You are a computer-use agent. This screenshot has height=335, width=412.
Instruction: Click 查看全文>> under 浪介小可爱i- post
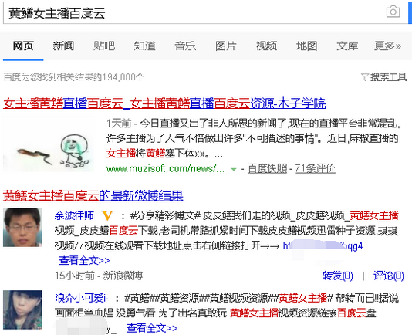point(152,328)
